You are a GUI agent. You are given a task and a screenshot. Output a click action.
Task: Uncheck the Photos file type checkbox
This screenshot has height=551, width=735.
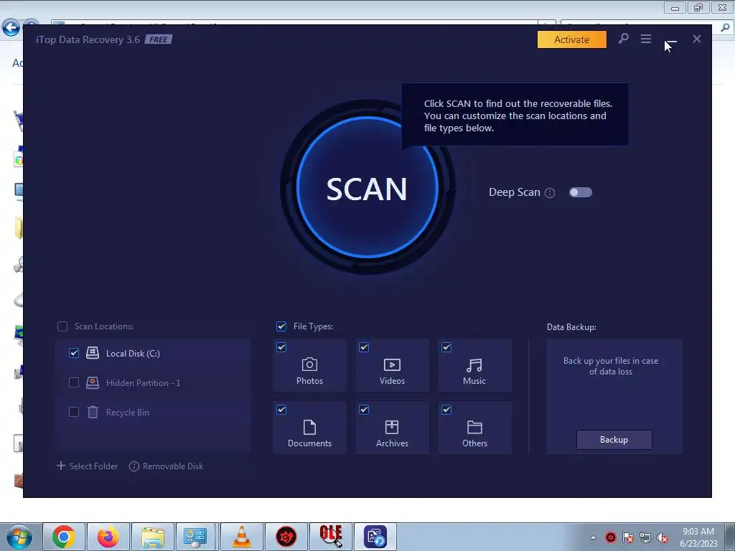[281, 347]
